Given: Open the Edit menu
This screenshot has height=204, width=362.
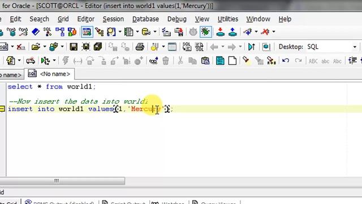Looking at the screenshot, I should click(x=15, y=19).
